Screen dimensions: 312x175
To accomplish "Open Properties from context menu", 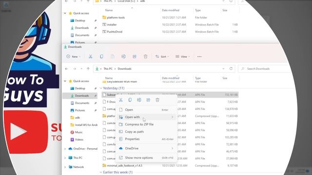I will coord(146,139).
